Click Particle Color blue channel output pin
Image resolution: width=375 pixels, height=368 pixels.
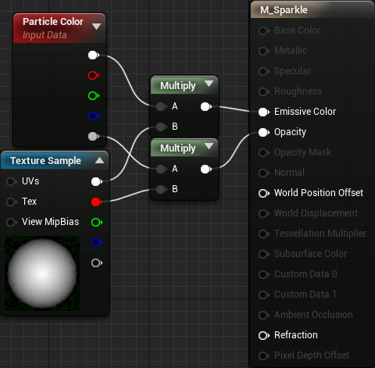coord(93,116)
